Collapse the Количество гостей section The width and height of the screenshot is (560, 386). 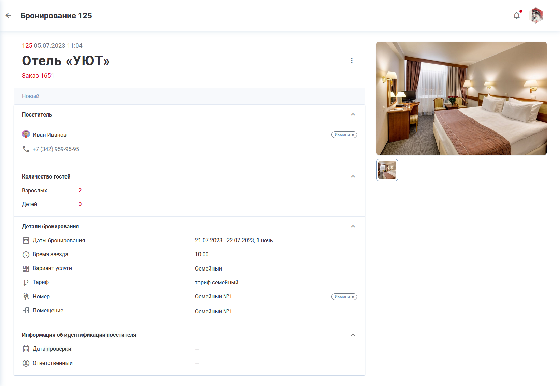353,176
